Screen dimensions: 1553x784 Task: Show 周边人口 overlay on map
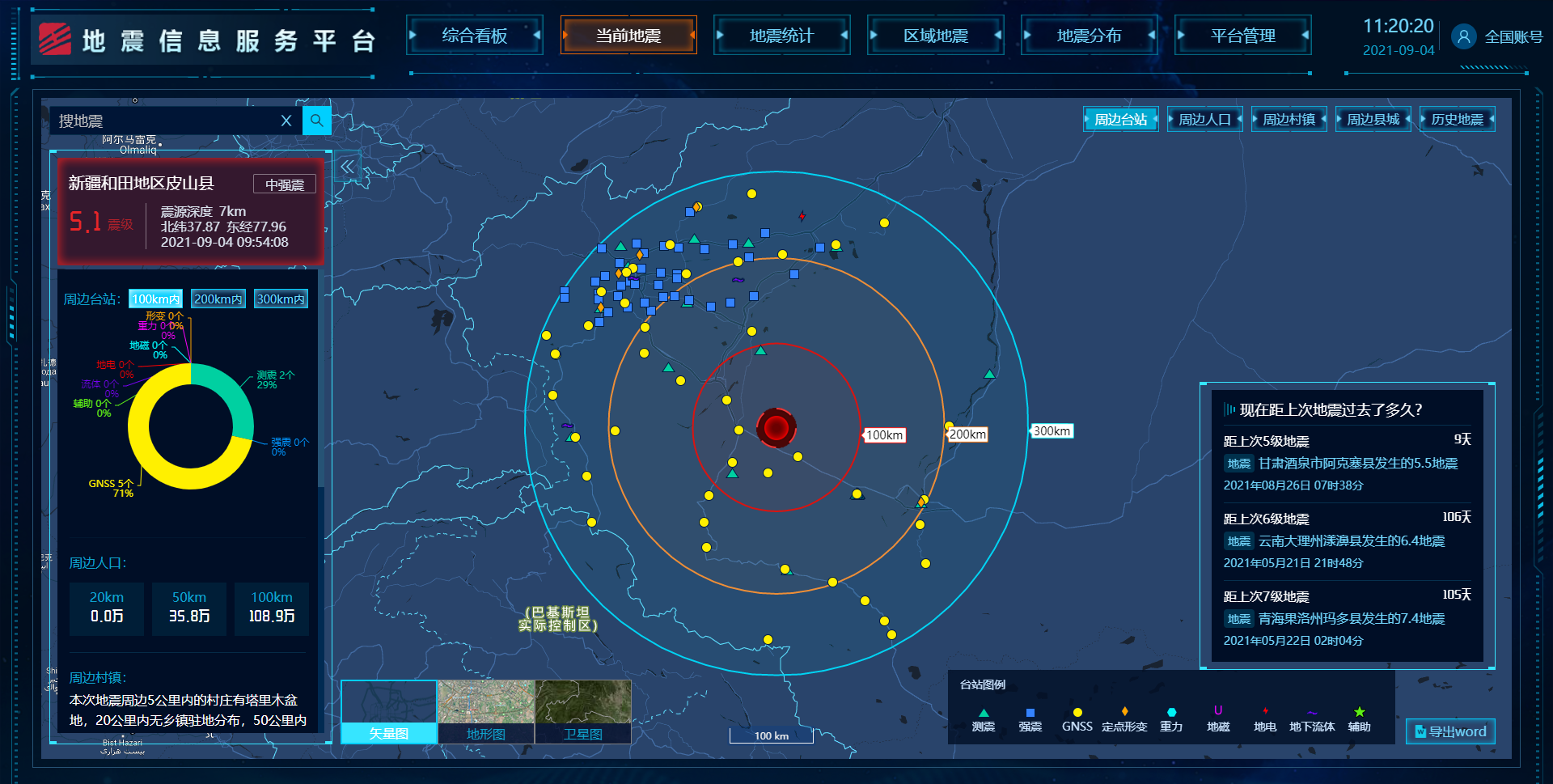tap(1204, 120)
